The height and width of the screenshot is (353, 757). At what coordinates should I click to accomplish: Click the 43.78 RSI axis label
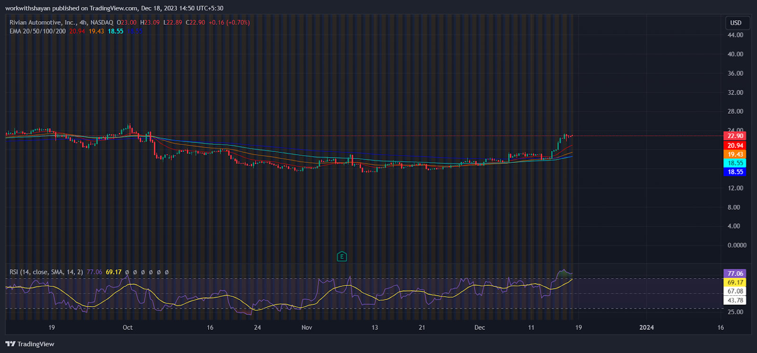coord(735,300)
